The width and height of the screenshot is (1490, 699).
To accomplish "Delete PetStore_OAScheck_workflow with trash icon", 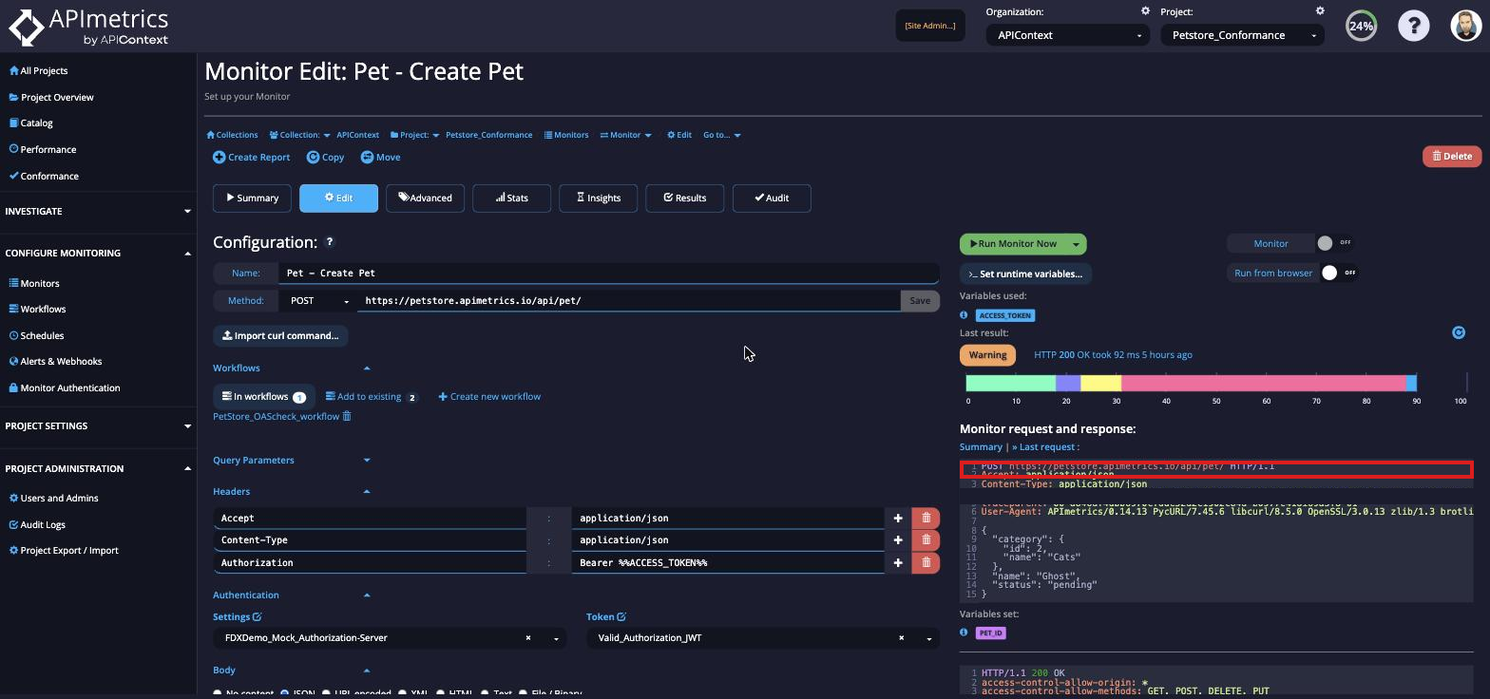I will 347,416.
